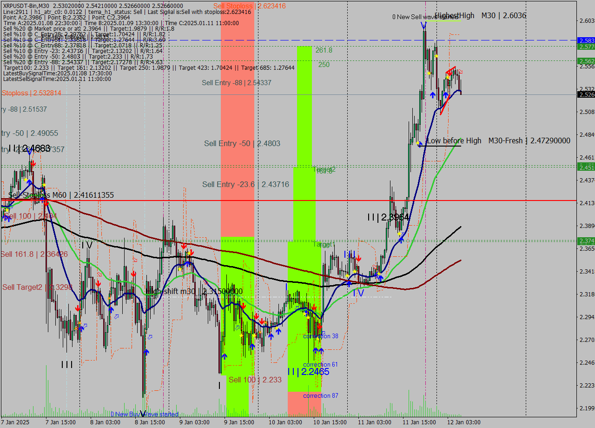Viewport: 595px width, 428px height.
Task: Click 'Sell Entry -50 | 2.4803' label
Action: 242,143
